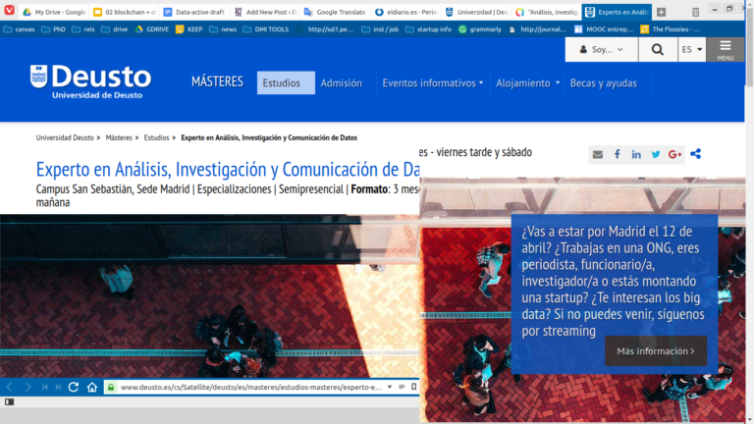Screen dimensions: 754x424
Task: Expand the ES language dropdown
Action: coord(692,50)
